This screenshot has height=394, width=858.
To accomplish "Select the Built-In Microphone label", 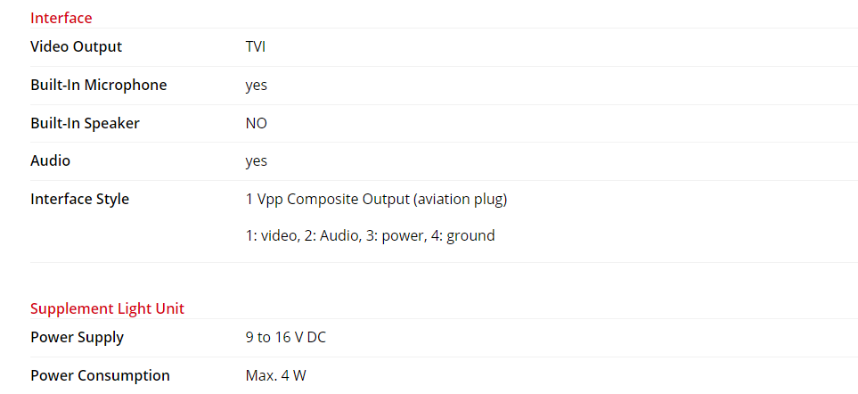I will [98, 86].
